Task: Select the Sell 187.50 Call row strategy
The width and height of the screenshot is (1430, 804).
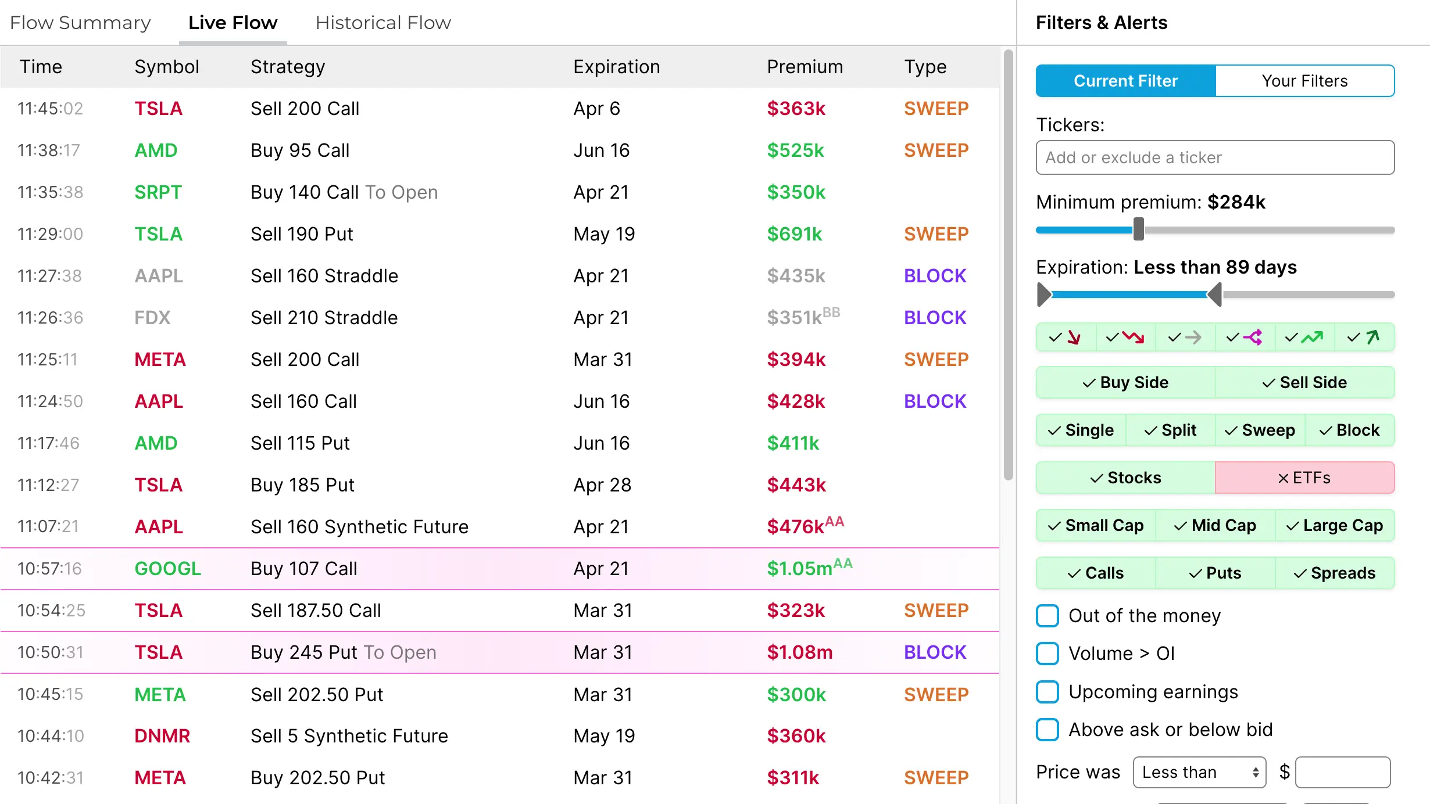Action: (x=316, y=611)
